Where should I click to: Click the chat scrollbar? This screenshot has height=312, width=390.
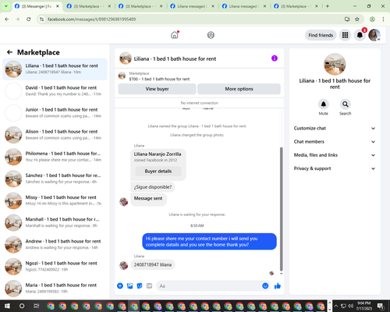[281, 209]
